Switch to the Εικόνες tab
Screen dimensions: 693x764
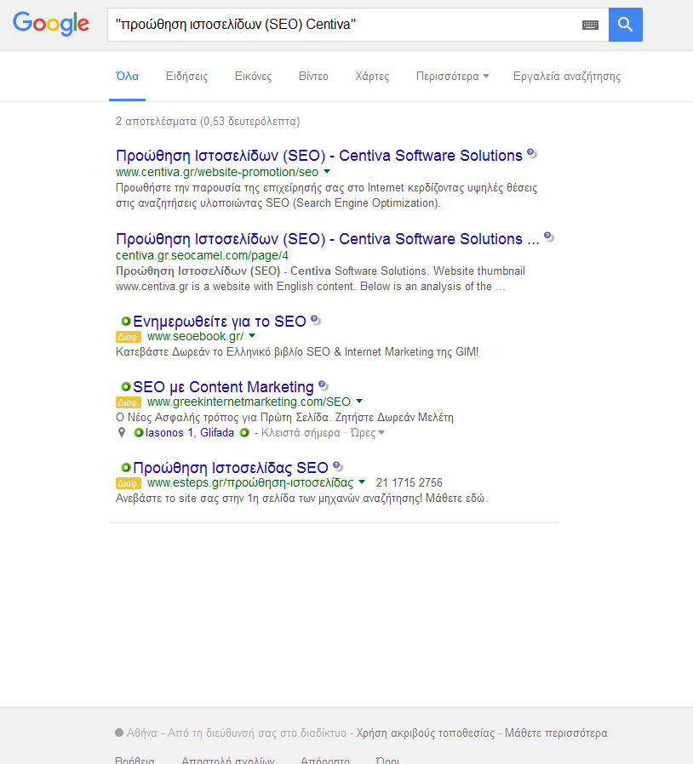click(253, 77)
